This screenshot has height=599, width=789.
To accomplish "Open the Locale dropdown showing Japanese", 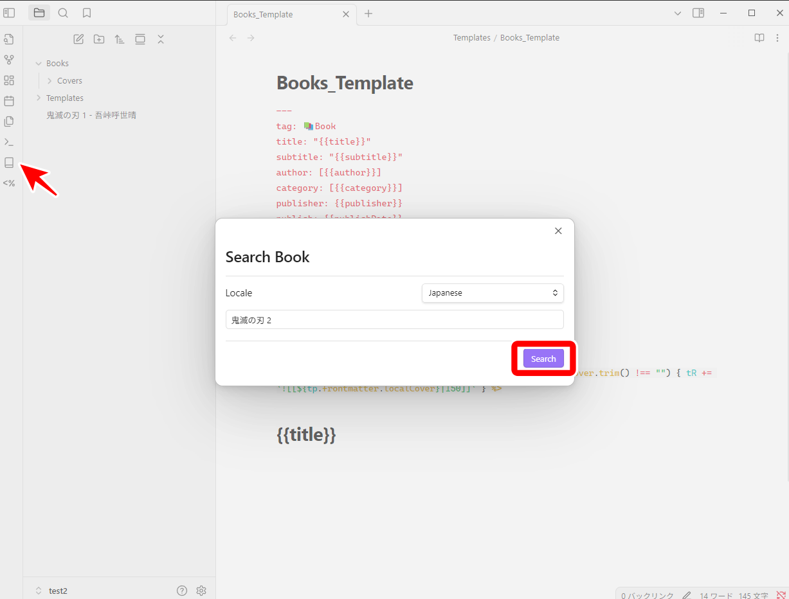I will (493, 293).
